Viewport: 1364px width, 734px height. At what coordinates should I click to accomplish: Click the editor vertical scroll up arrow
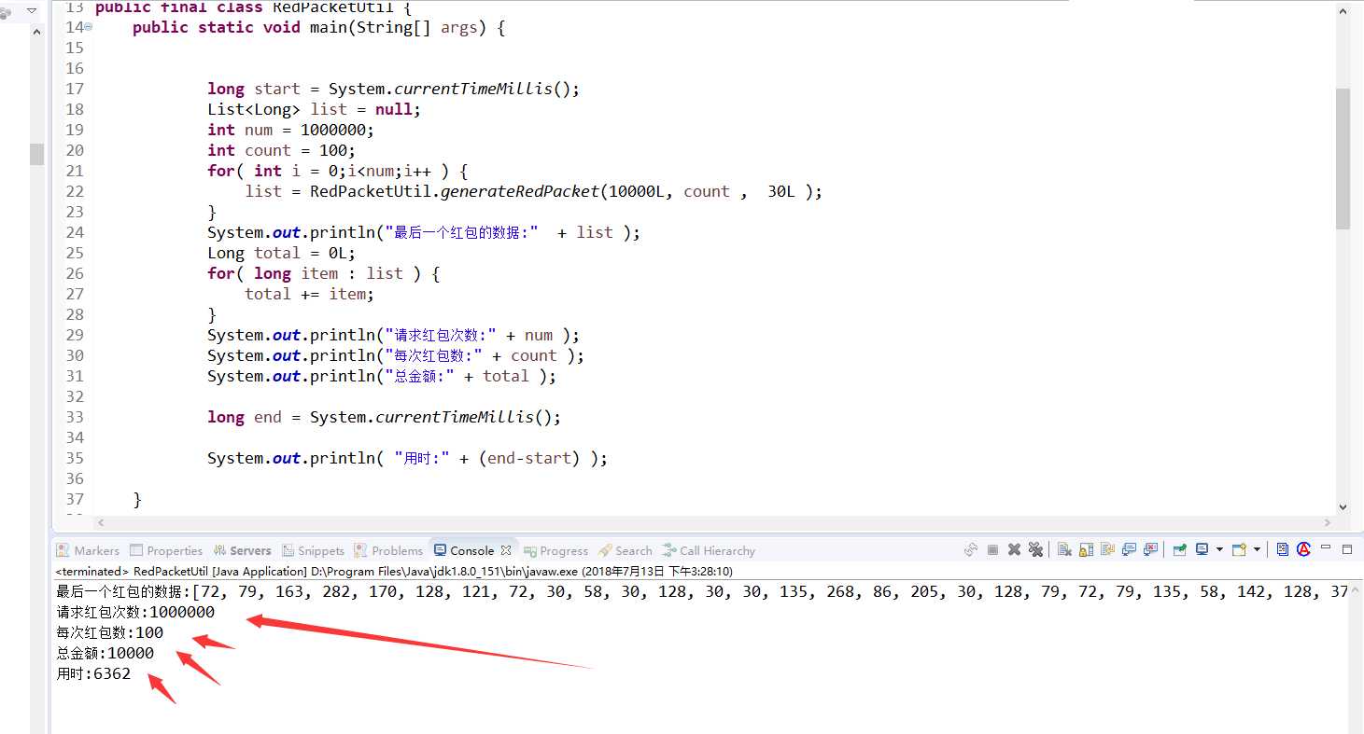pos(1343,10)
